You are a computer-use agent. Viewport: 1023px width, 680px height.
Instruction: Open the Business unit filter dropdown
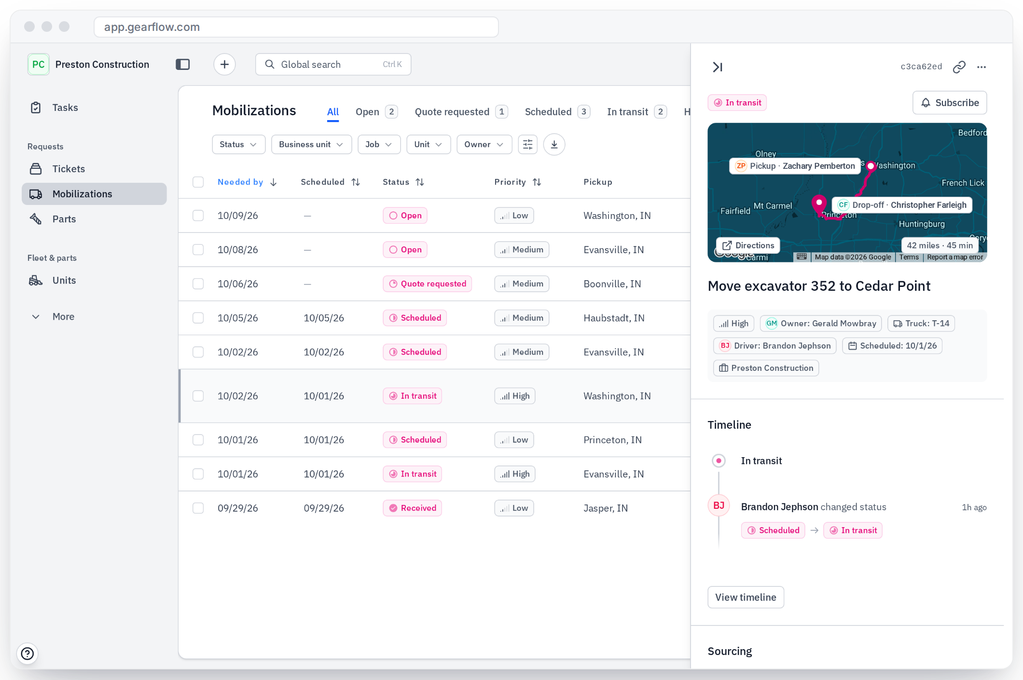(311, 144)
